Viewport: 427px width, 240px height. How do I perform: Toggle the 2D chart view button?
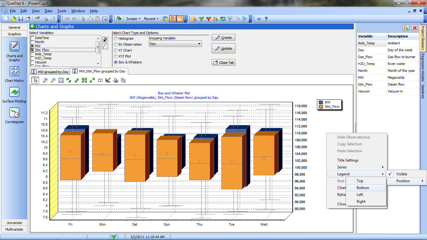click(x=100, y=80)
